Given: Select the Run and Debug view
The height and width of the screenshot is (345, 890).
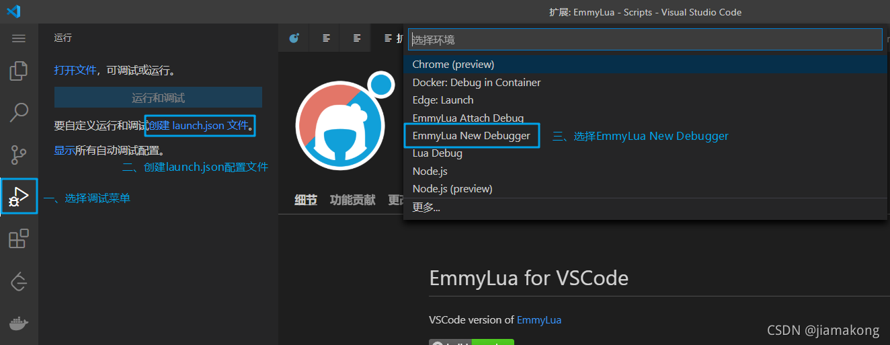Looking at the screenshot, I should [19, 196].
